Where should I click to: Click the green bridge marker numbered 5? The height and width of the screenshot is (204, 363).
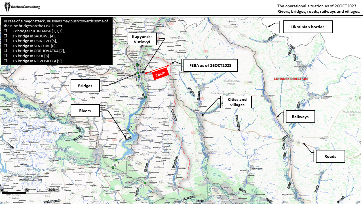click(139, 76)
